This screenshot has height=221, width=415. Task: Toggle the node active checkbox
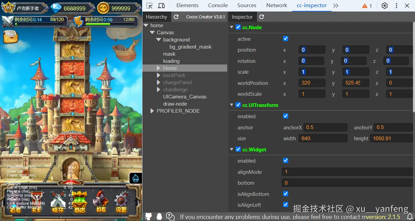pos(285,39)
